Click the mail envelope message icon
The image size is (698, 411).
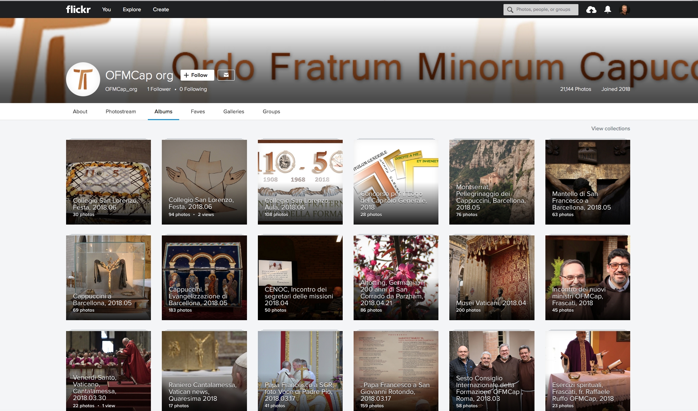pyautogui.click(x=226, y=75)
